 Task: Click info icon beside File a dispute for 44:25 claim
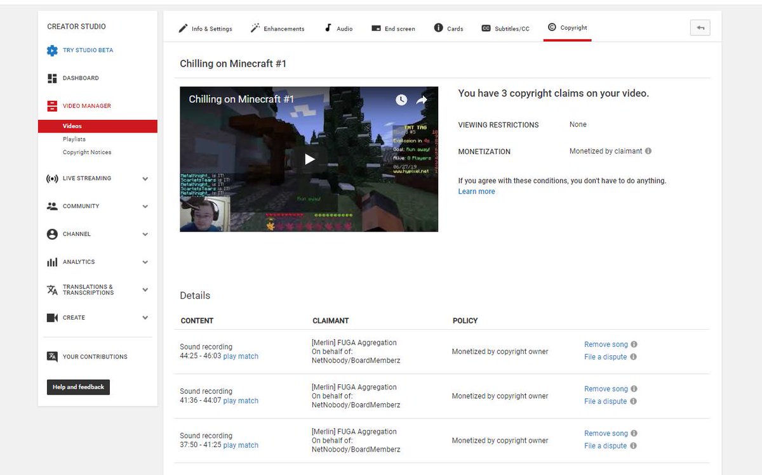tap(634, 356)
